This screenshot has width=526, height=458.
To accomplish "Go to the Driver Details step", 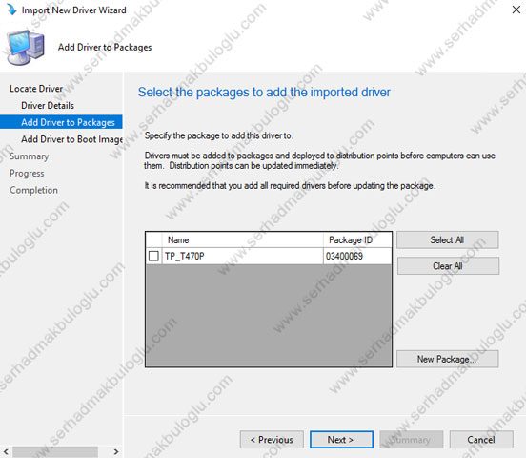I will coord(48,106).
